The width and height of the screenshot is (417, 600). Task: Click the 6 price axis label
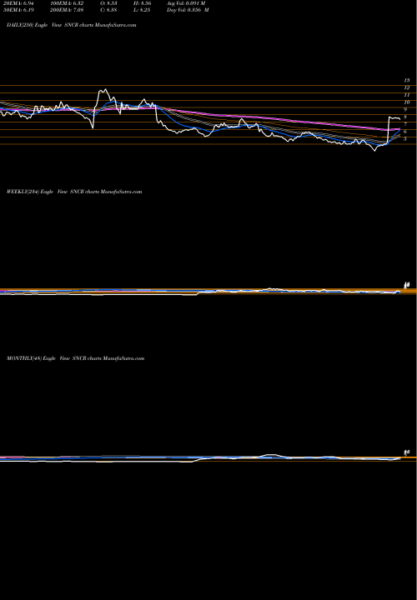tap(405, 132)
